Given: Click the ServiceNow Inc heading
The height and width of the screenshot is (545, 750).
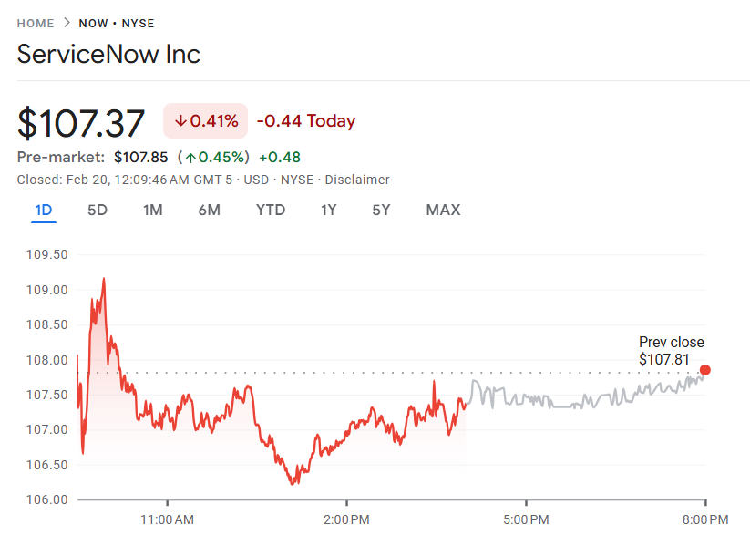Looking at the screenshot, I should click(x=108, y=54).
